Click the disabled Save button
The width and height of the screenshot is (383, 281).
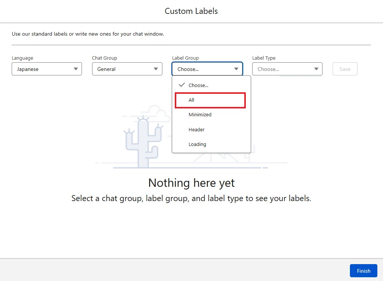coord(345,69)
